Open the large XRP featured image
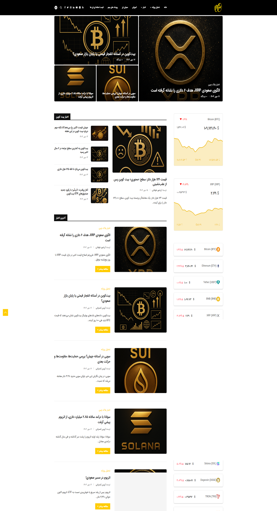 [x=181, y=59]
